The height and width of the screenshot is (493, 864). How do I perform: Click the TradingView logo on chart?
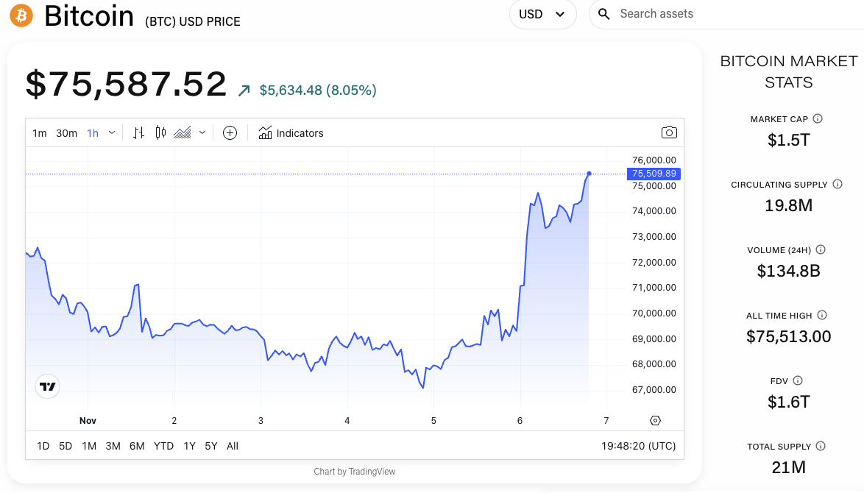tap(48, 386)
